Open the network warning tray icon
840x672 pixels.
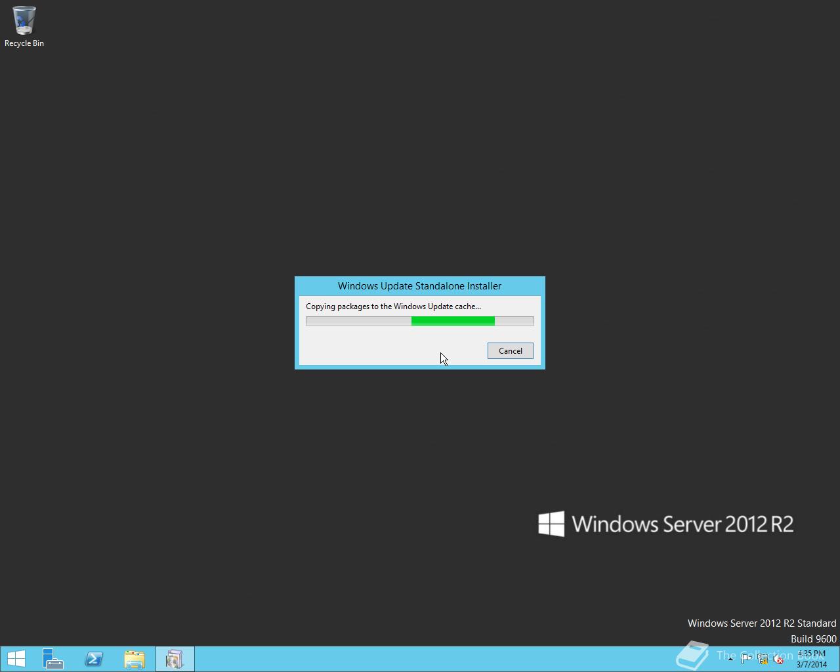coord(763,660)
